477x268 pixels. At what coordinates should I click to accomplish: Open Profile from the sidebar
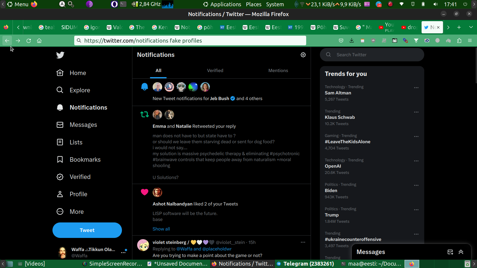(72, 194)
